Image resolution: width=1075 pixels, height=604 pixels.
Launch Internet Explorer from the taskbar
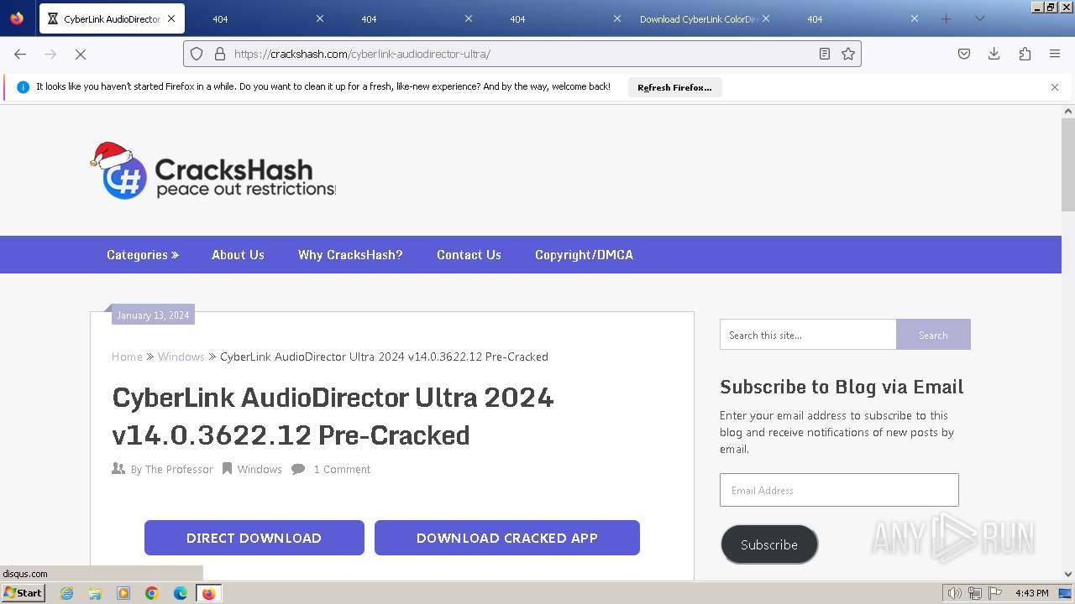click(66, 593)
